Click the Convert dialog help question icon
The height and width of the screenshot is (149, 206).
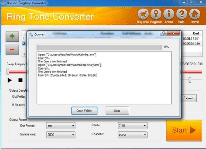(164, 33)
